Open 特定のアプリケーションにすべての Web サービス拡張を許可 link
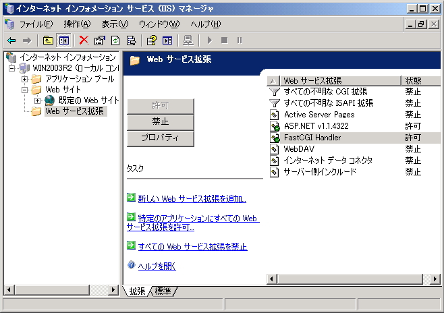Screen dimensions: 444x313 (193, 223)
